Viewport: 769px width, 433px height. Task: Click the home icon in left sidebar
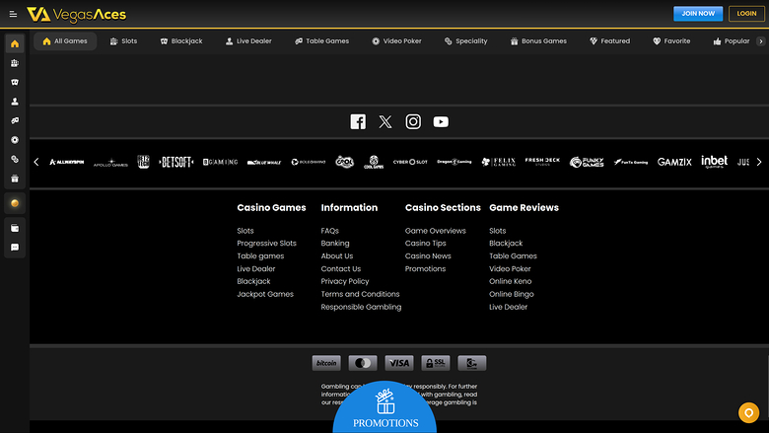pyautogui.click(x=15, y=44)
